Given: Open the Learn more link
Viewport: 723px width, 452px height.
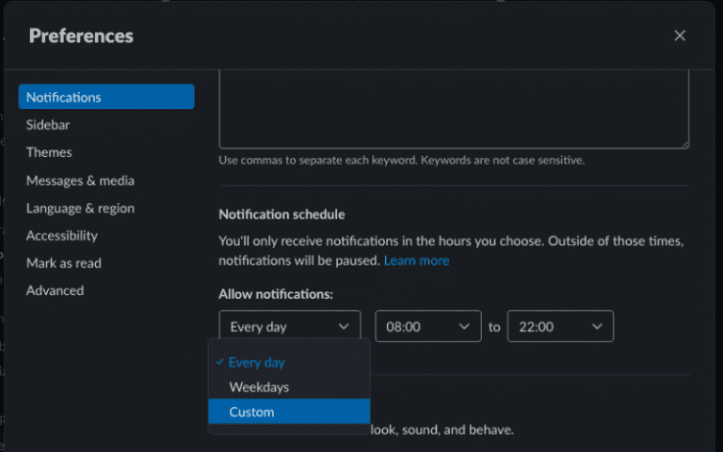Looking at the screenshot, I should (416, 260).
